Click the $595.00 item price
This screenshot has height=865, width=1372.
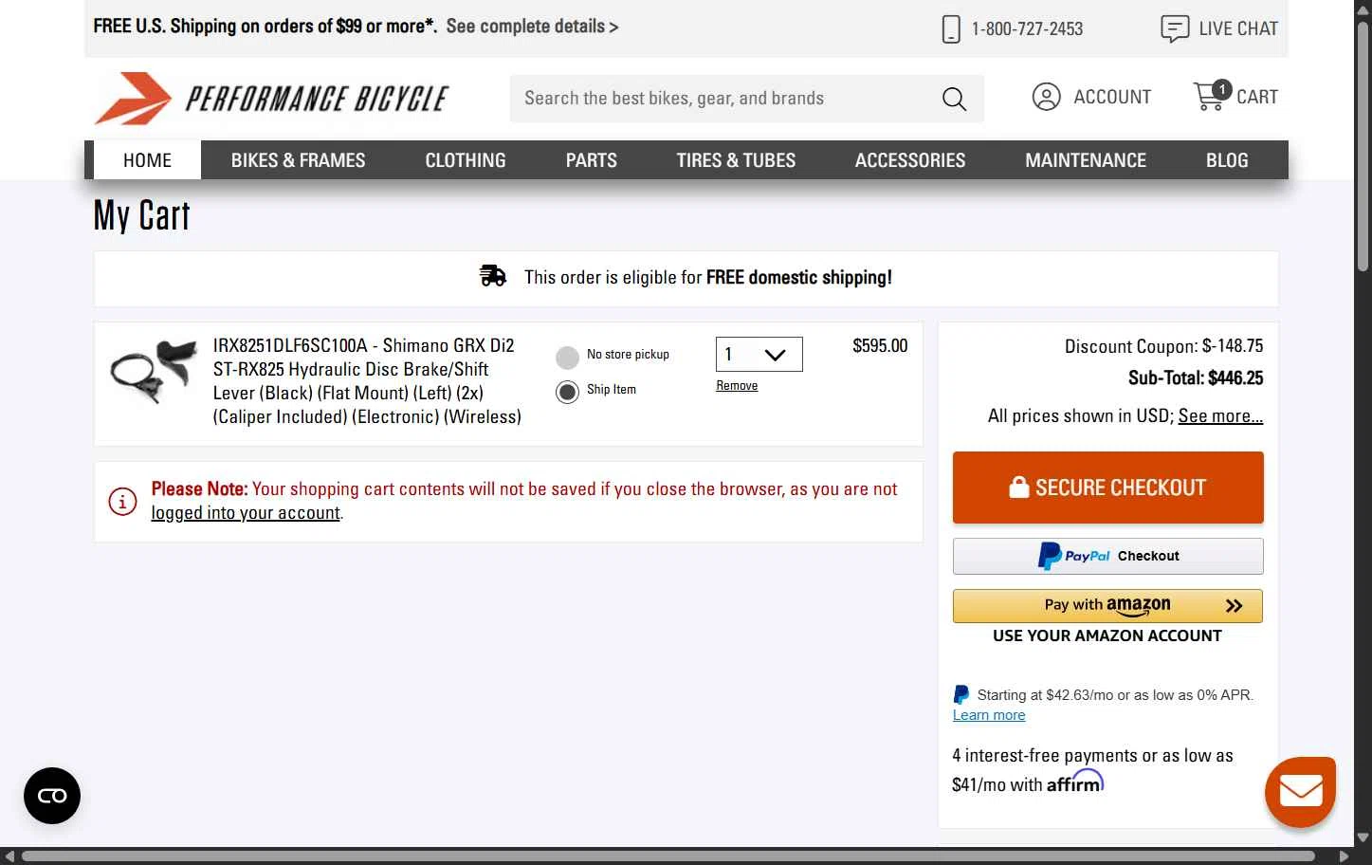click(880, 346)
